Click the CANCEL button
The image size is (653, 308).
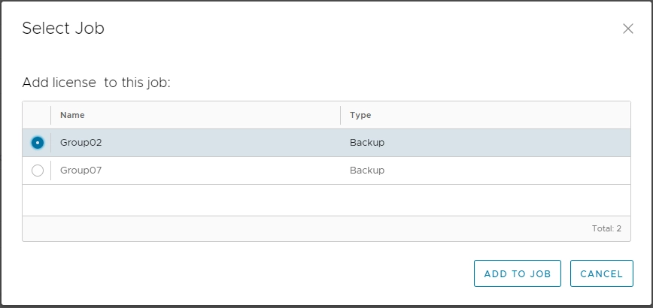pyautogui.click(x=601, y=273)
